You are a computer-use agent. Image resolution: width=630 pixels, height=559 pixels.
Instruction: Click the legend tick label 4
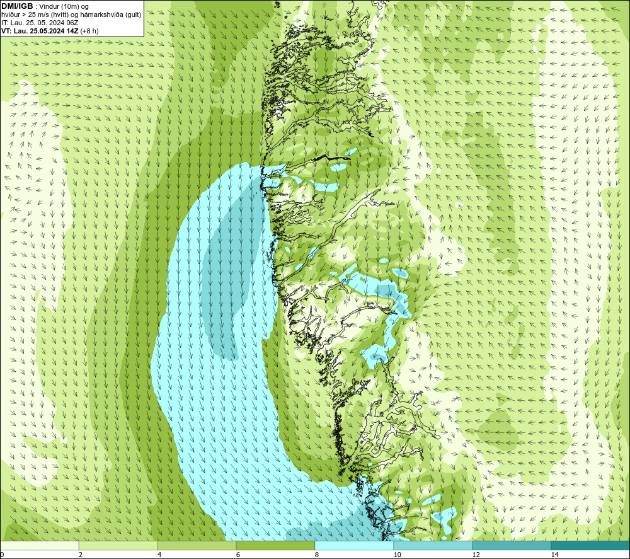click(x=159, y=555)
